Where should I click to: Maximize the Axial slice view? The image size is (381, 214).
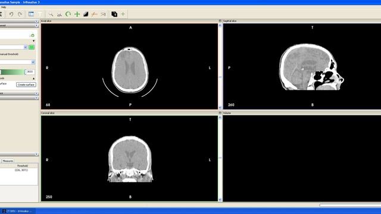[x=220, y=21]
